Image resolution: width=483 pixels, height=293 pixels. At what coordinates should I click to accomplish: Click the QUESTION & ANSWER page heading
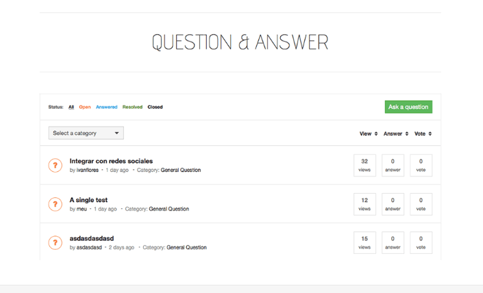[240, 42]
